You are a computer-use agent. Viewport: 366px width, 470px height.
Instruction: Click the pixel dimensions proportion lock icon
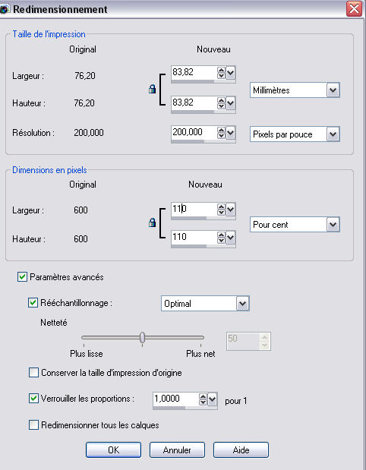click(153, 222)
